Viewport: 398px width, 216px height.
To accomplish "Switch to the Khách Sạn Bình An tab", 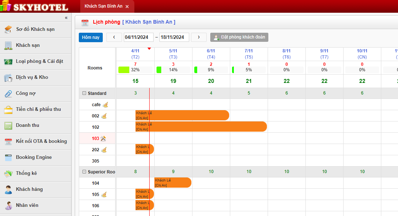I will (103, 6).
